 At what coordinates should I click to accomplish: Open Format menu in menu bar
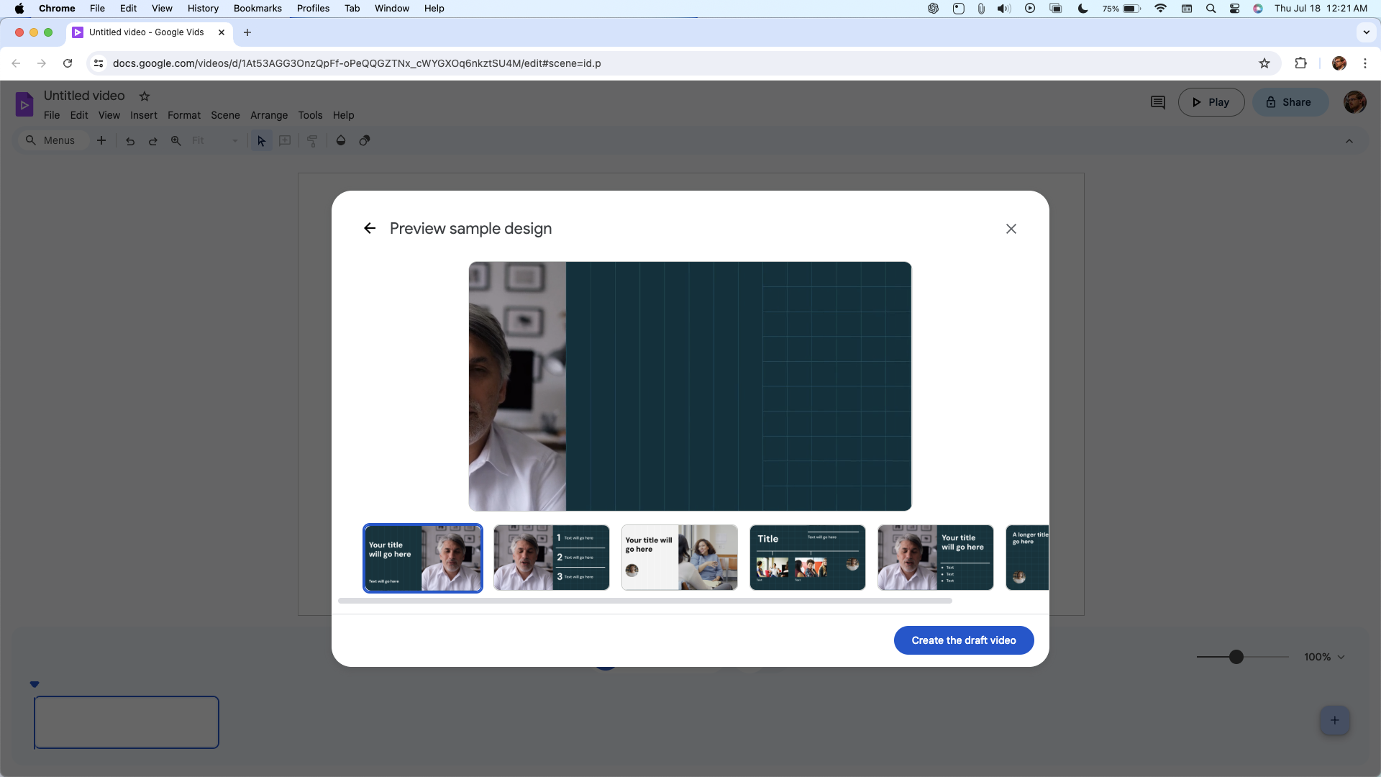[185, 115]
